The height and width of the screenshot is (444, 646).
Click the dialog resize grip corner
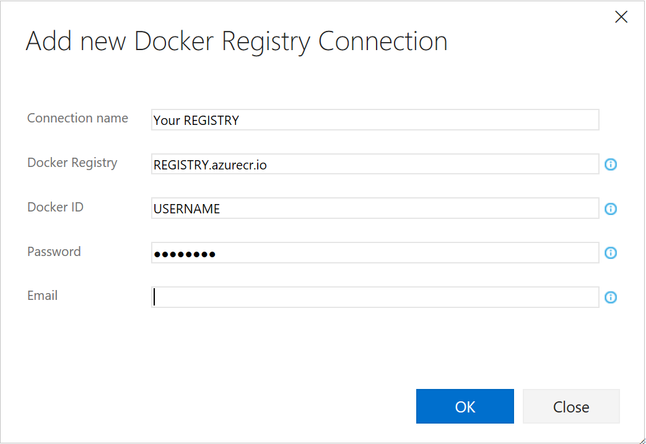[x=642, y=440]
